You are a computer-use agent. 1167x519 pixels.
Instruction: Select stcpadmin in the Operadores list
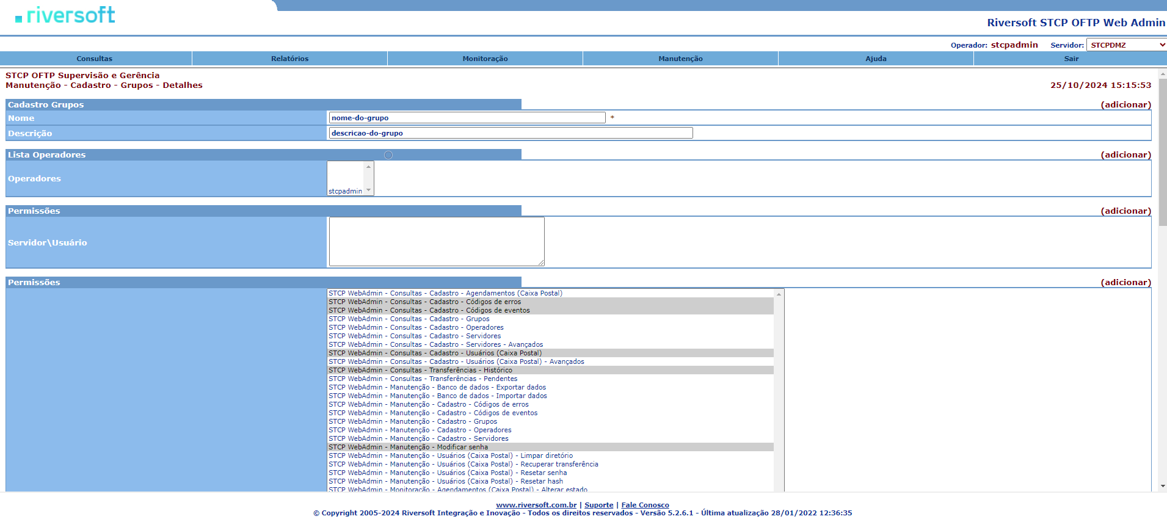coord(346,191)
